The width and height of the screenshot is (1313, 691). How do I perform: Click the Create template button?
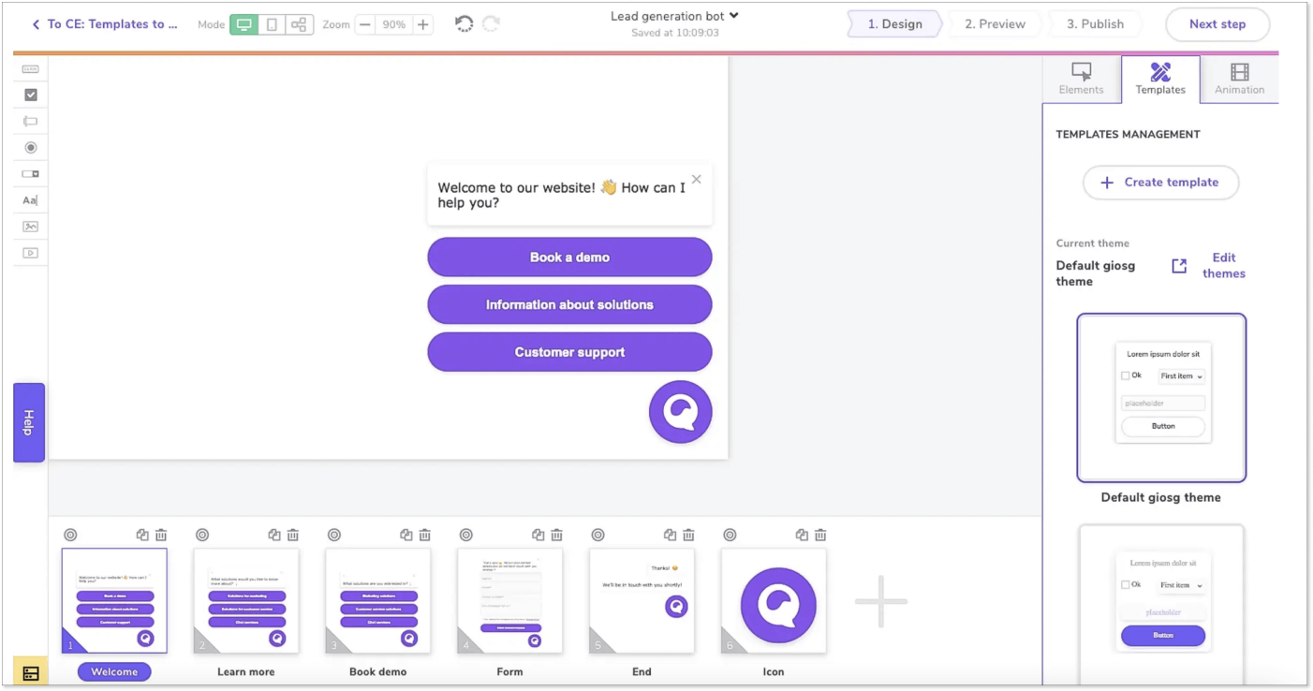(1160, 183)
